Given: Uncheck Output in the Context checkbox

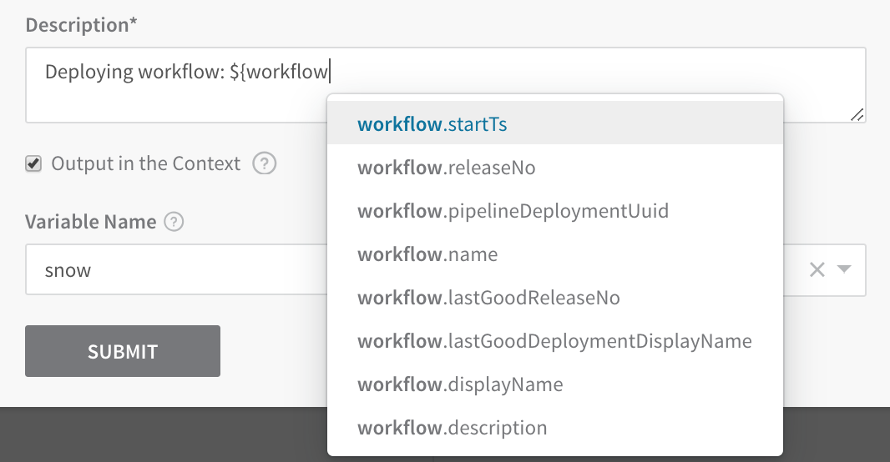Looking at the screenshot, I should (33, 163).
